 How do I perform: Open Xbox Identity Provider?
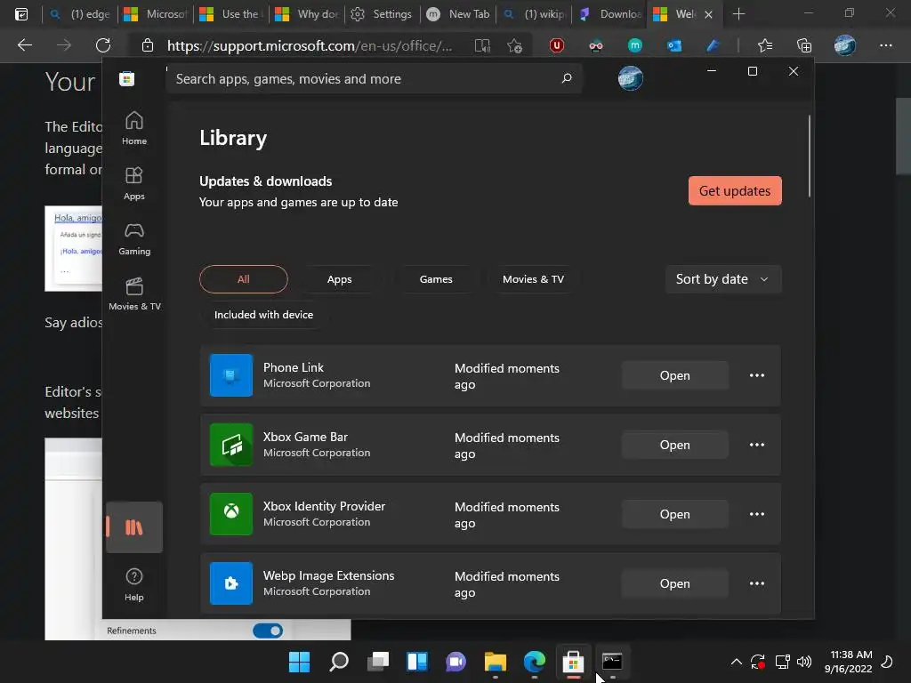[674, 514]
